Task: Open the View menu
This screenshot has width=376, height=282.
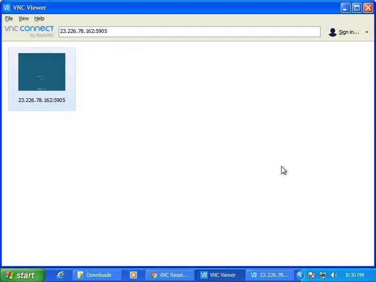Action: pyautogui.click(x=23, y=18)
